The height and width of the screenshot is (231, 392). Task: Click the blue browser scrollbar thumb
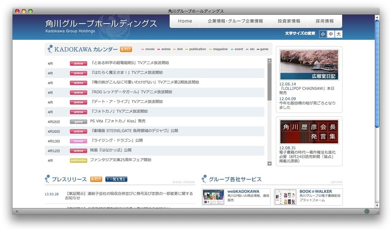click(377, 74)
